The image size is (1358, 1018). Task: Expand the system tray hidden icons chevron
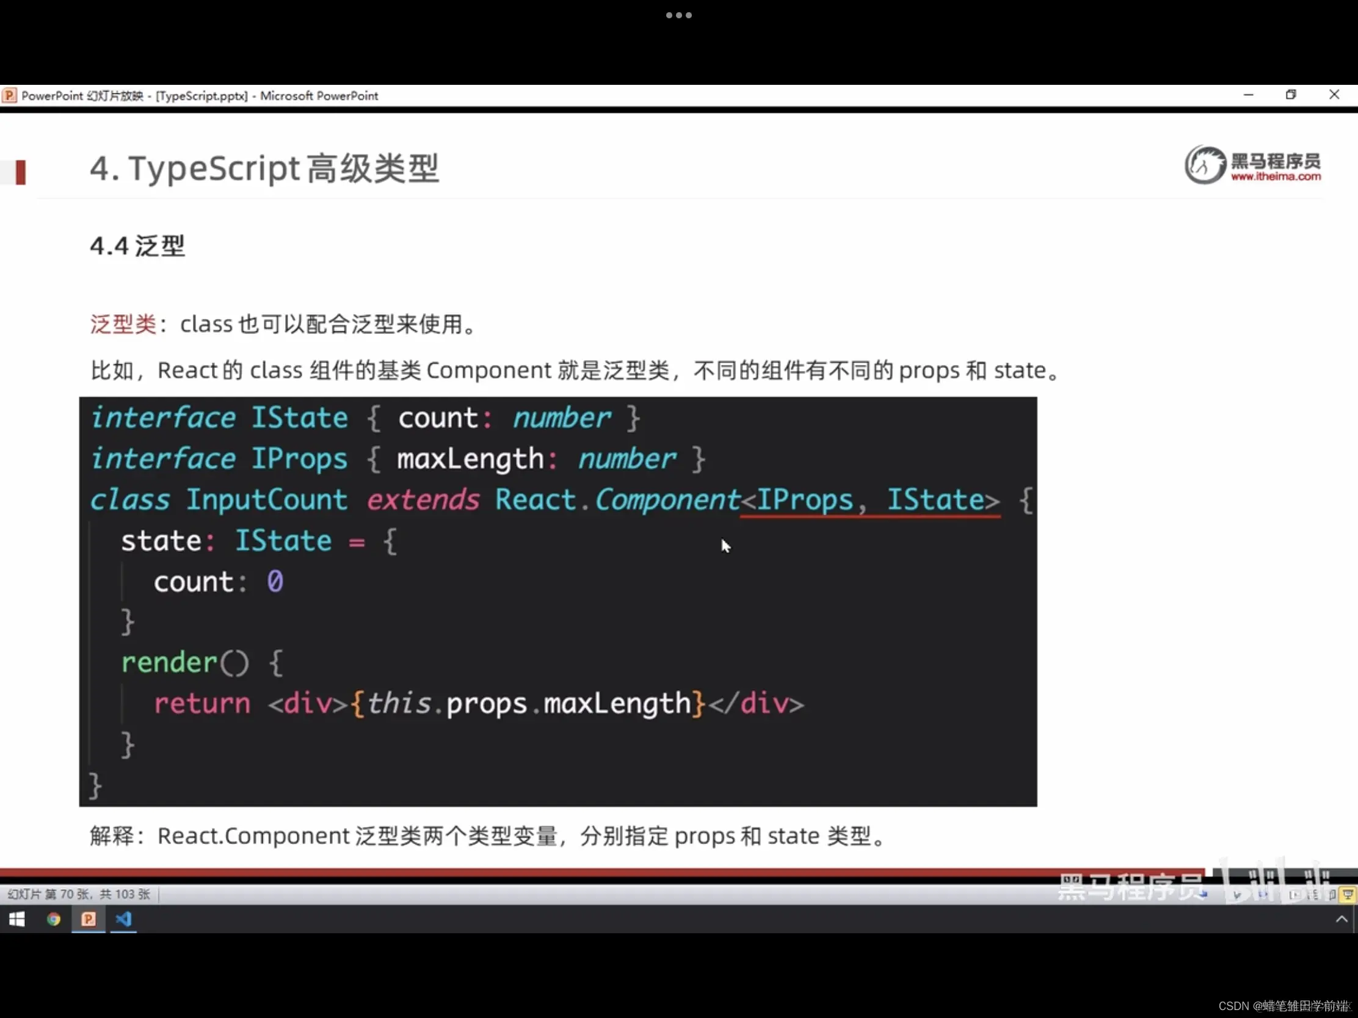1342,919
